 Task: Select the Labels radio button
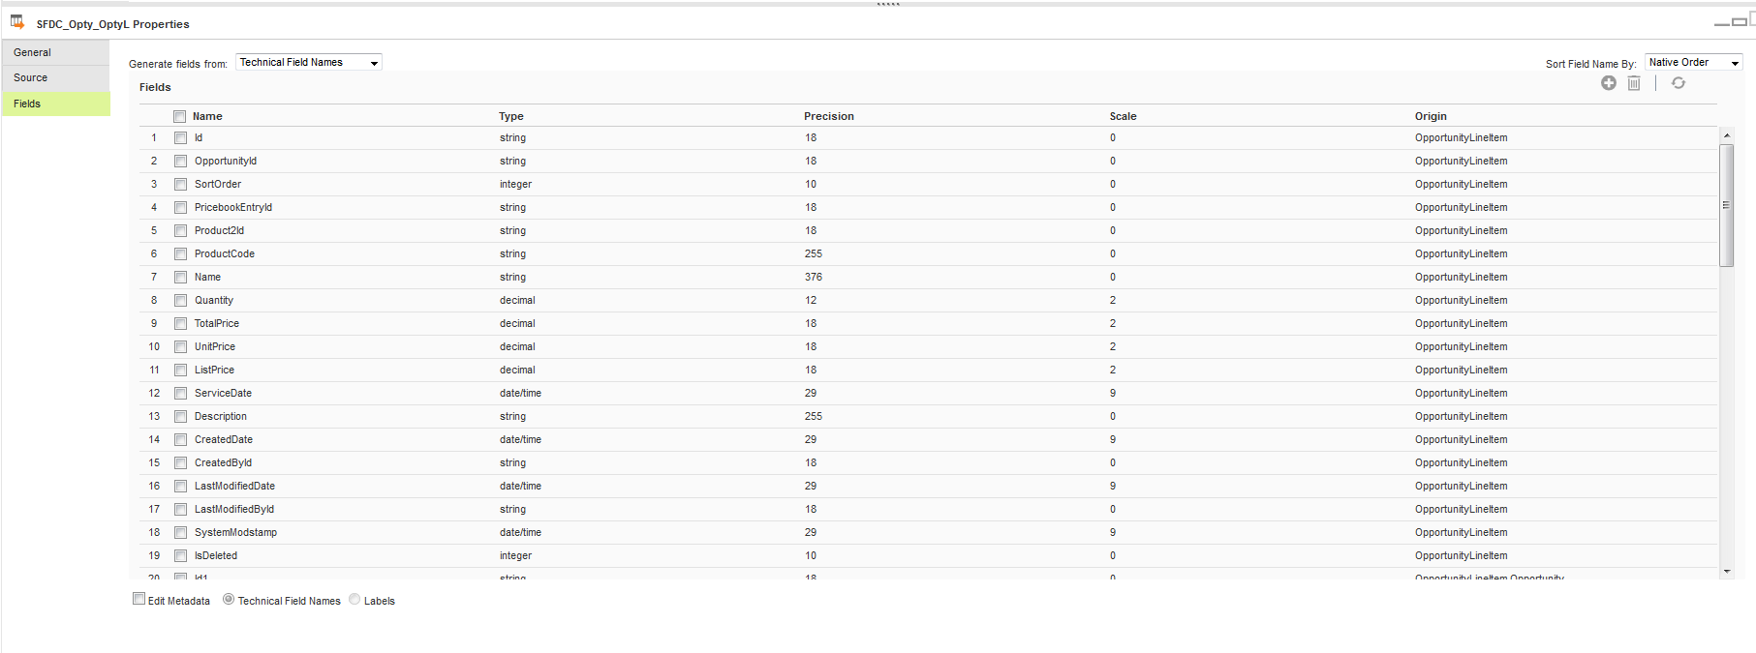[354, 599]
